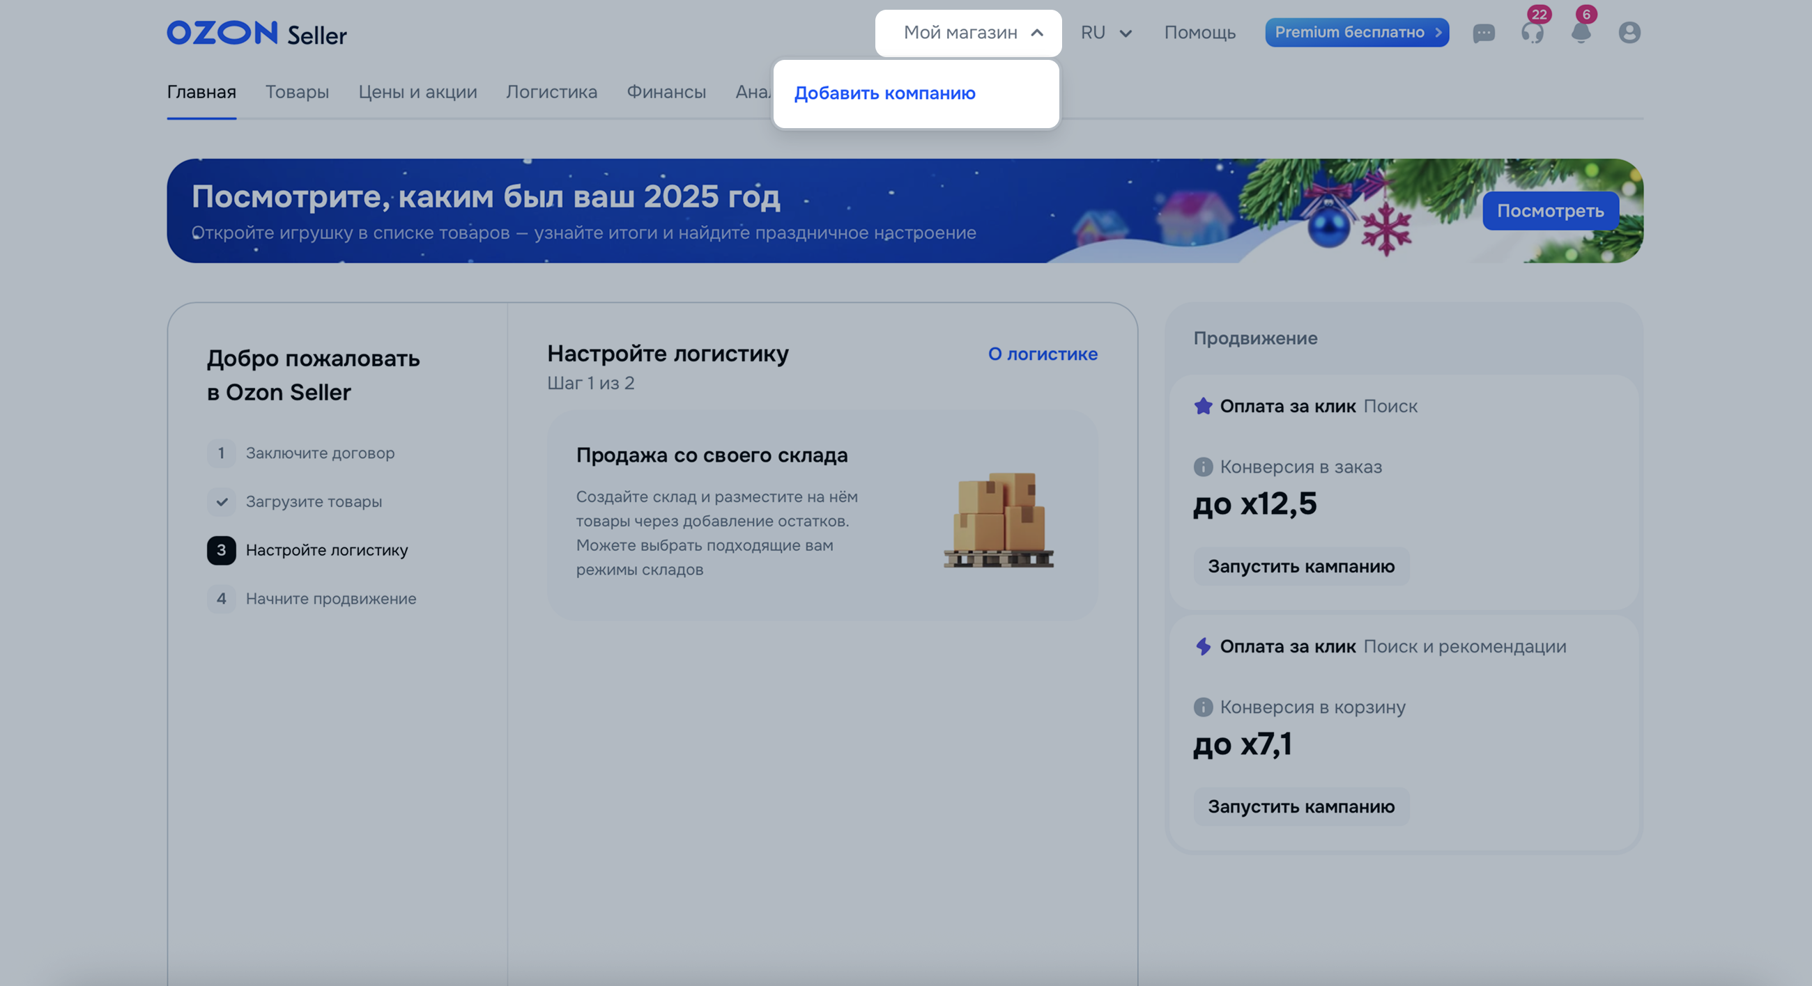Open the Логистика tab
Viewport: 1812px width, 986px height.
click(x=551, y=92)
